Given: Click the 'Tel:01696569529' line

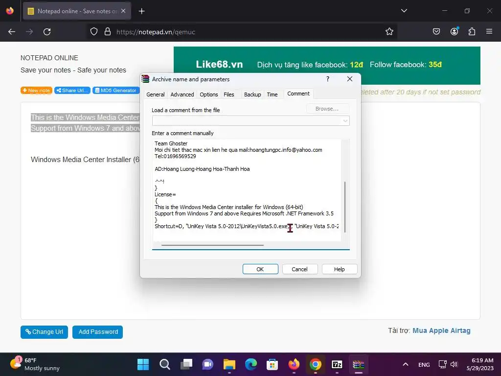Looking at the screenshot, I should pos(175,156).
